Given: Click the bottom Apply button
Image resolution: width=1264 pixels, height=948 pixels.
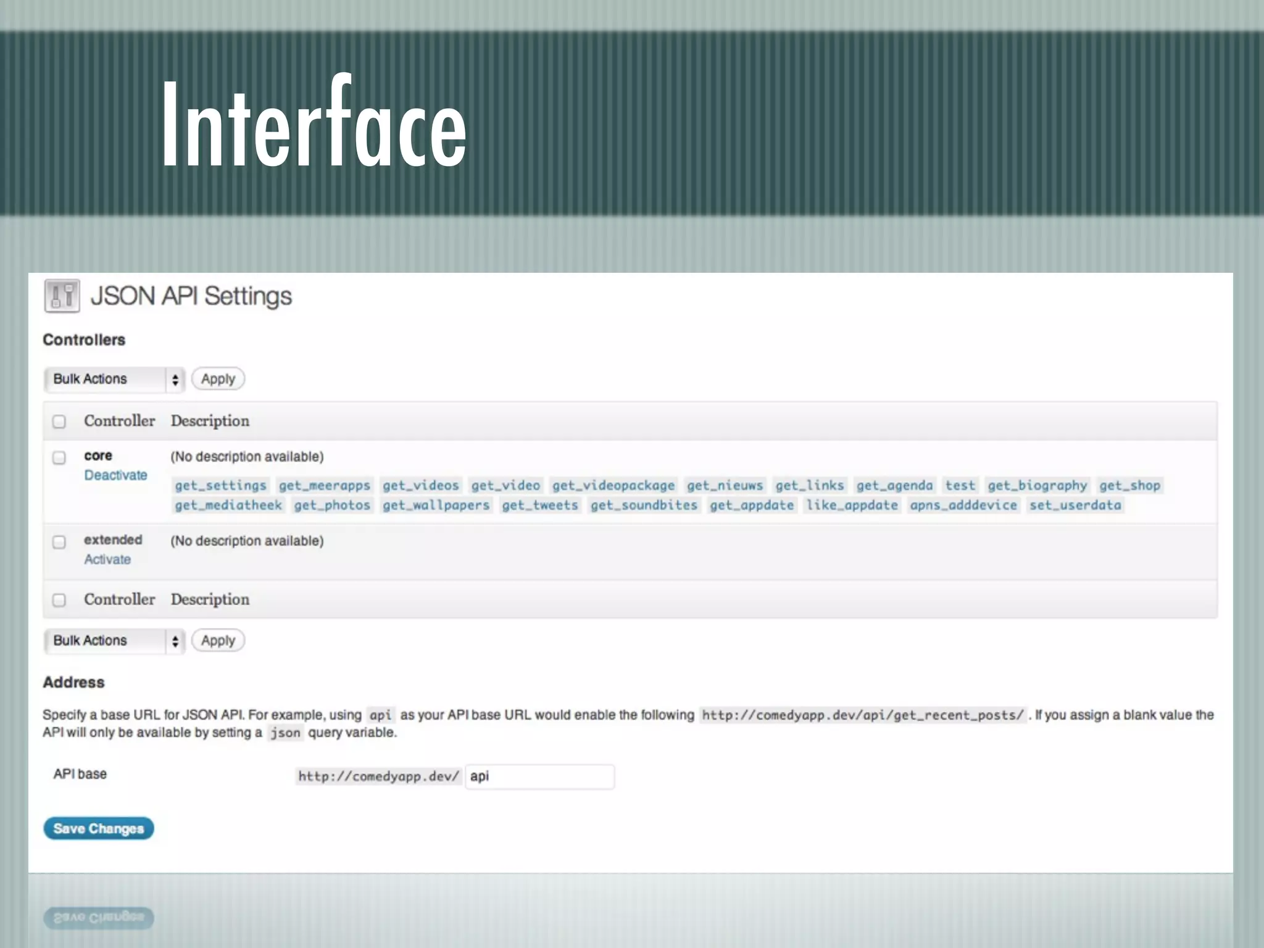Looking at the screenshot, I should (218, 641).
